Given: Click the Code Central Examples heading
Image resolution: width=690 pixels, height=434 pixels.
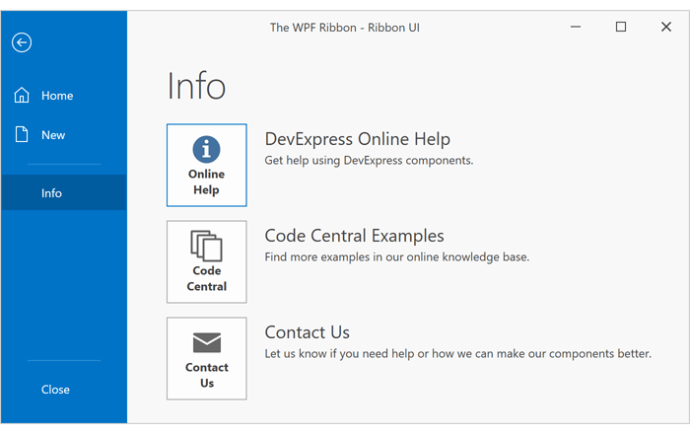Looking at the screenshot, I should click(x=354, y=236).
